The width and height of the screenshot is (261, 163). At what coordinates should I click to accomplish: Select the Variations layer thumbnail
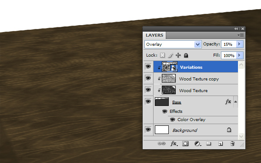(170, 67)
